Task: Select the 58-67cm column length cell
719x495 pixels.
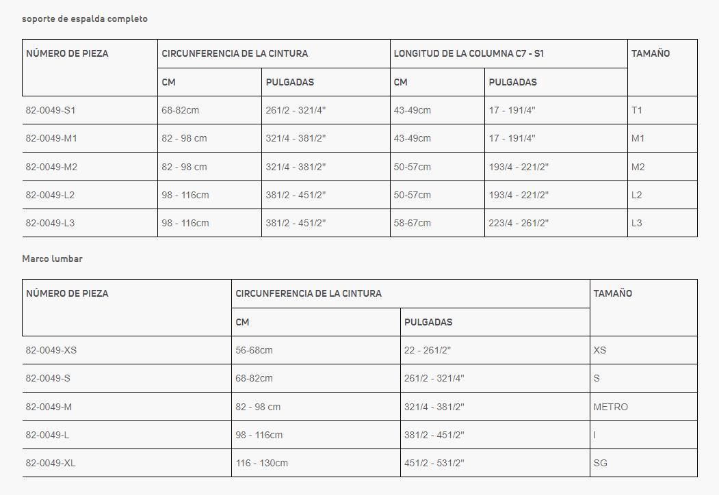Action: tap(413, 223)
